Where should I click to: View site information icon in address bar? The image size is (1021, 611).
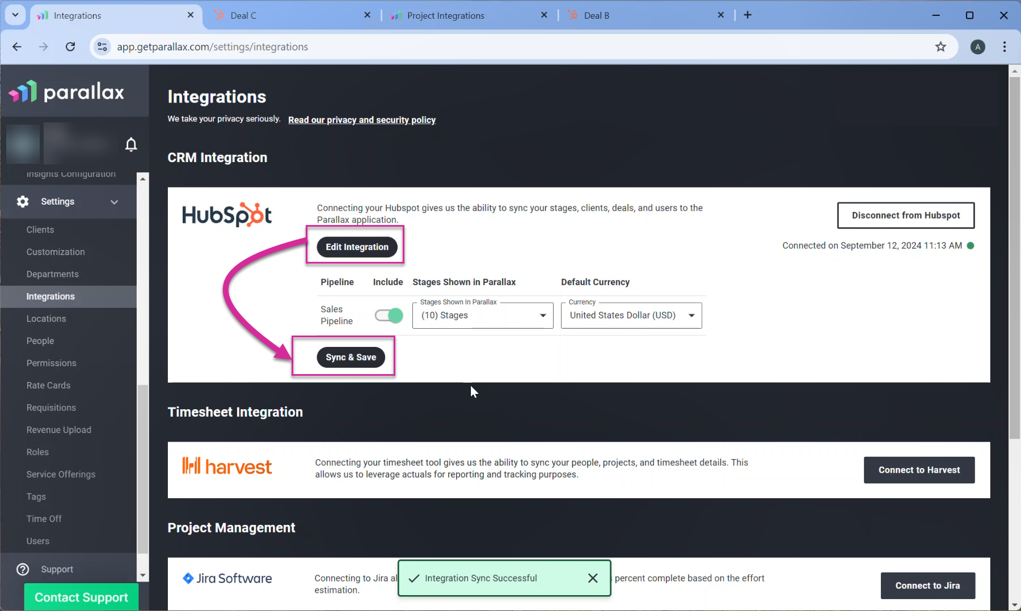102,46
